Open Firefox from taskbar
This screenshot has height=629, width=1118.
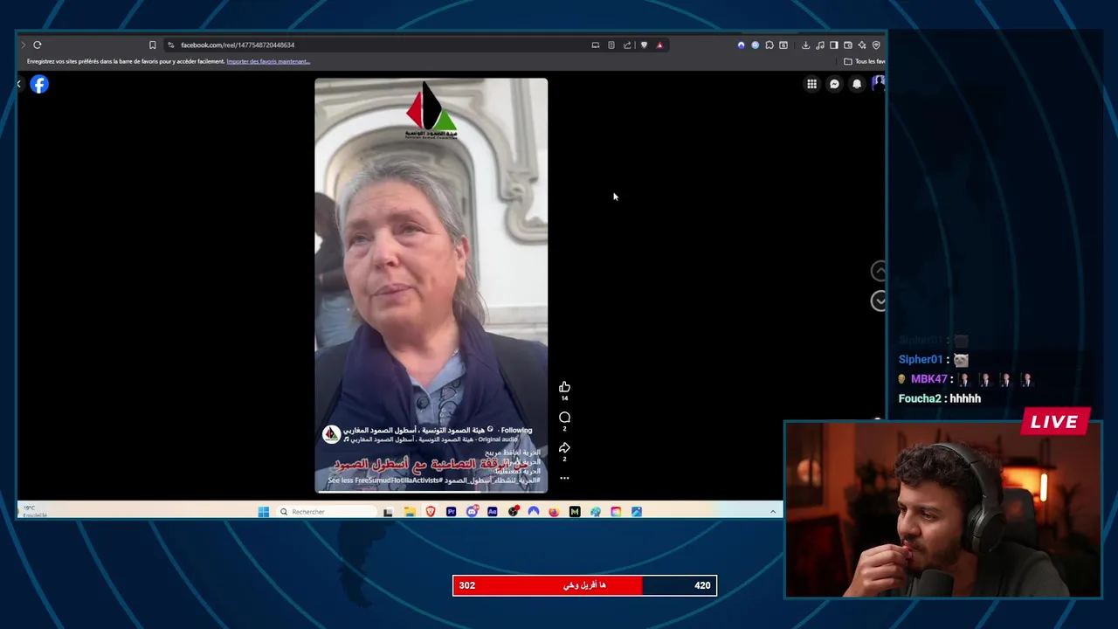pos(554,512)
